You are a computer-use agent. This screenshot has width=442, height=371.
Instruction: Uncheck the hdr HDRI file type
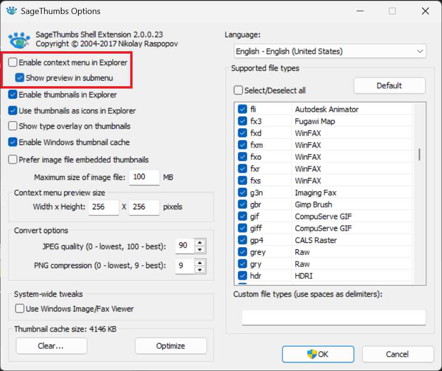(242, 275)
